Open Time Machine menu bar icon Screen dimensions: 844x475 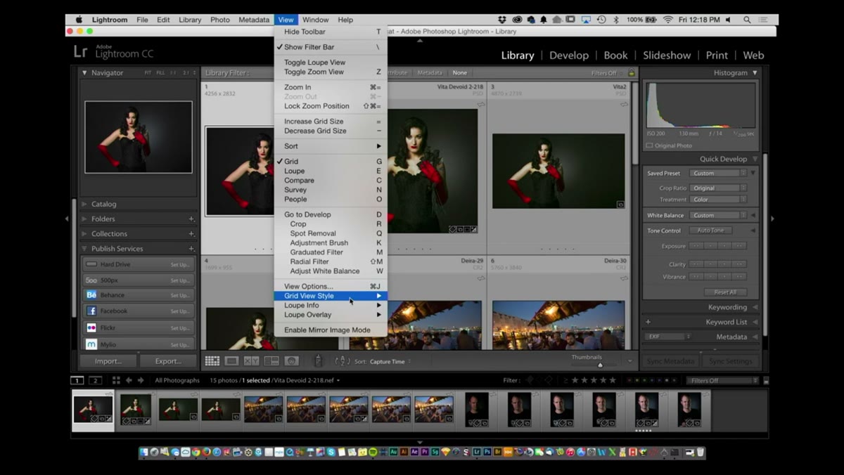point(602,20)
